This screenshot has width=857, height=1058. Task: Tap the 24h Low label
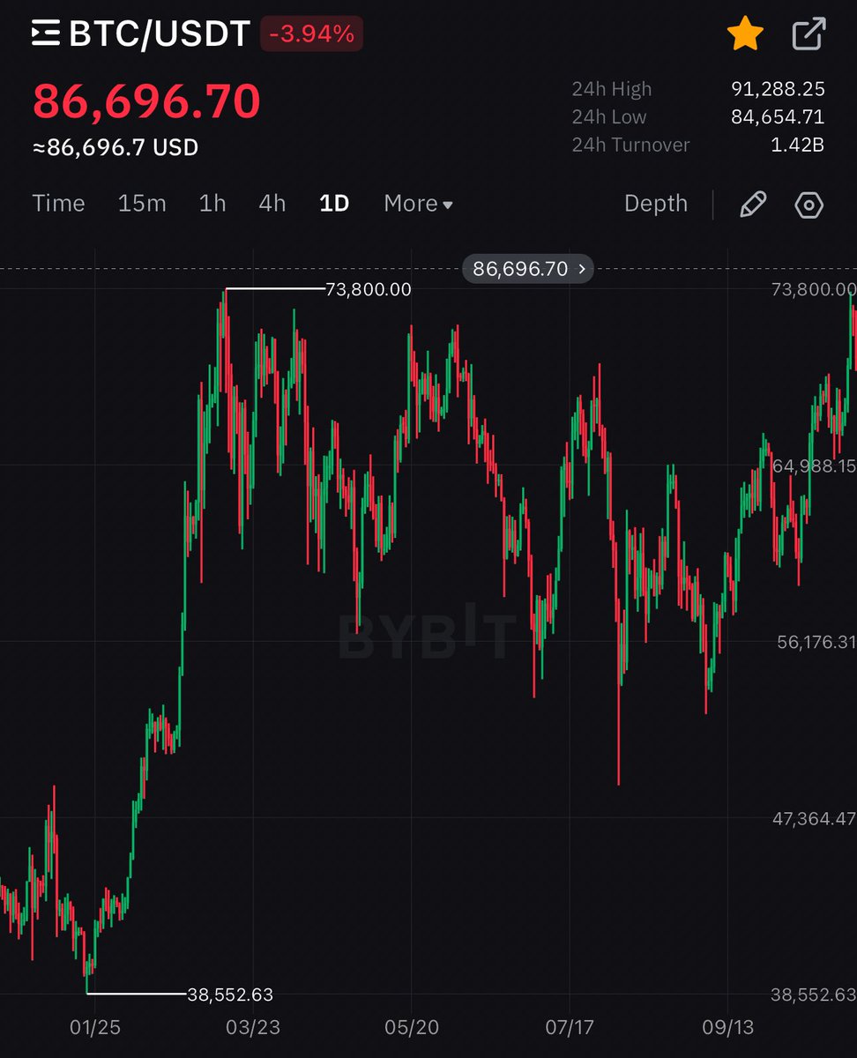pyautogui.click(x=608, y=117)
